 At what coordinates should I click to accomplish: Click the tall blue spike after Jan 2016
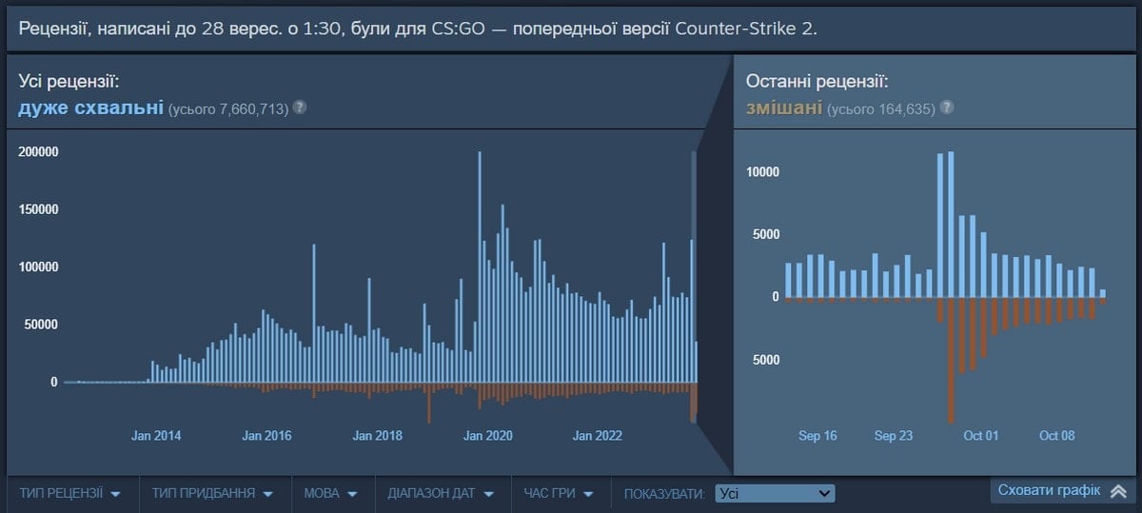[313, 313]
